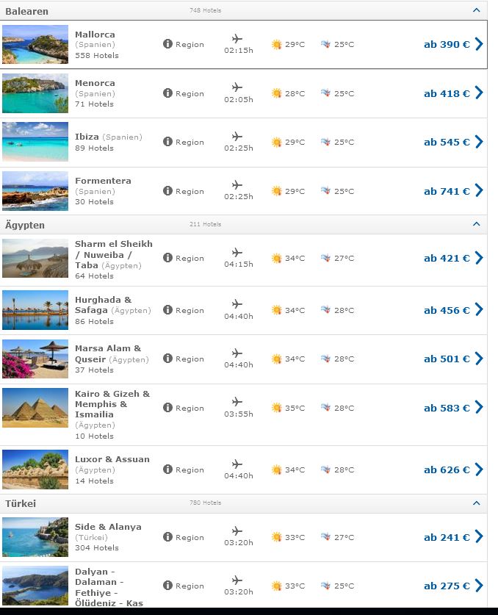Click the sun temperature icon for Formentera
This screenshot has width=498, height=615.
[x=276, y=191]
